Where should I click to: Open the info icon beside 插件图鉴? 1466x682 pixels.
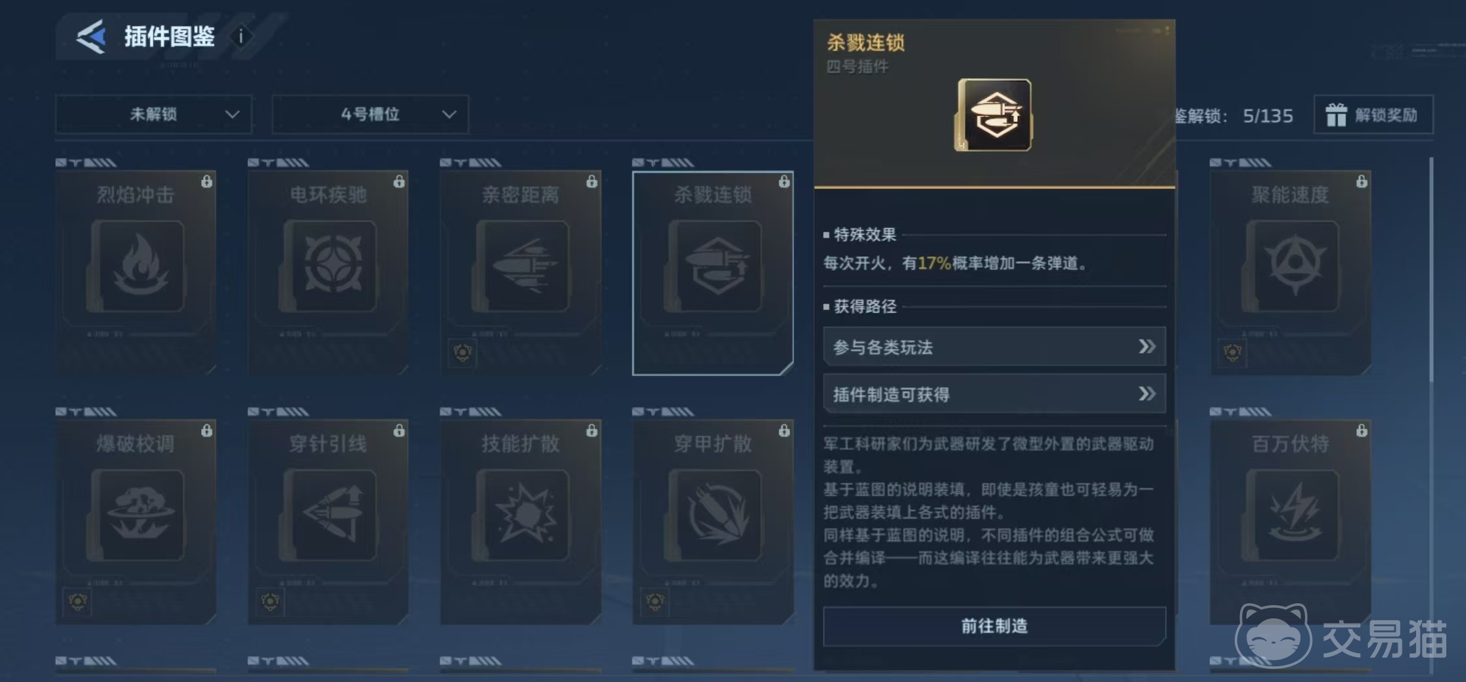point(241,37)
